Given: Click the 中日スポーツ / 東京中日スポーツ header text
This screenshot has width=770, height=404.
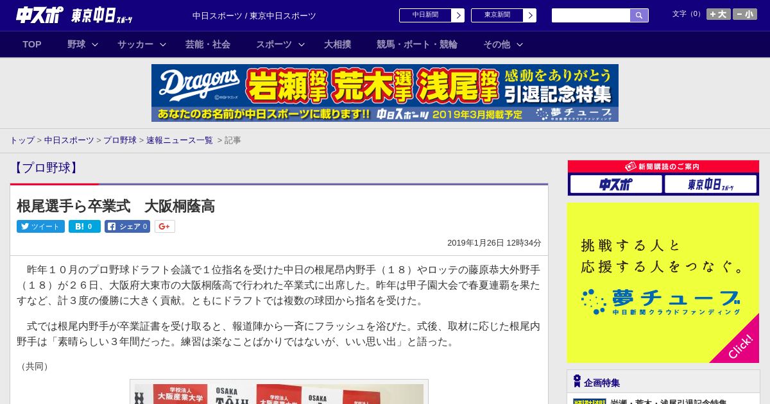Looking at the screenshot, I should tap(254, 15).
